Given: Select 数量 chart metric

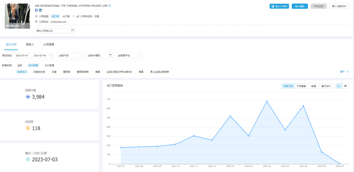Looking at the screenshot, I should pos(314,86).
